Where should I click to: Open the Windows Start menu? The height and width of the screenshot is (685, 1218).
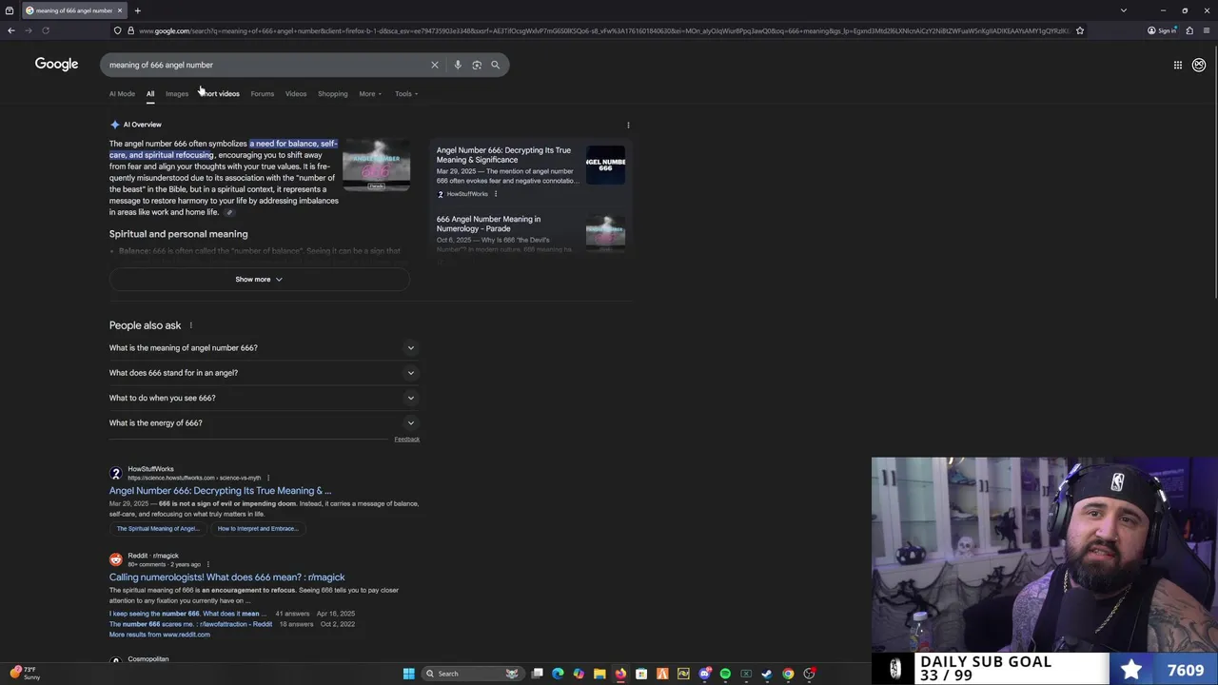(x=408, y=674)
